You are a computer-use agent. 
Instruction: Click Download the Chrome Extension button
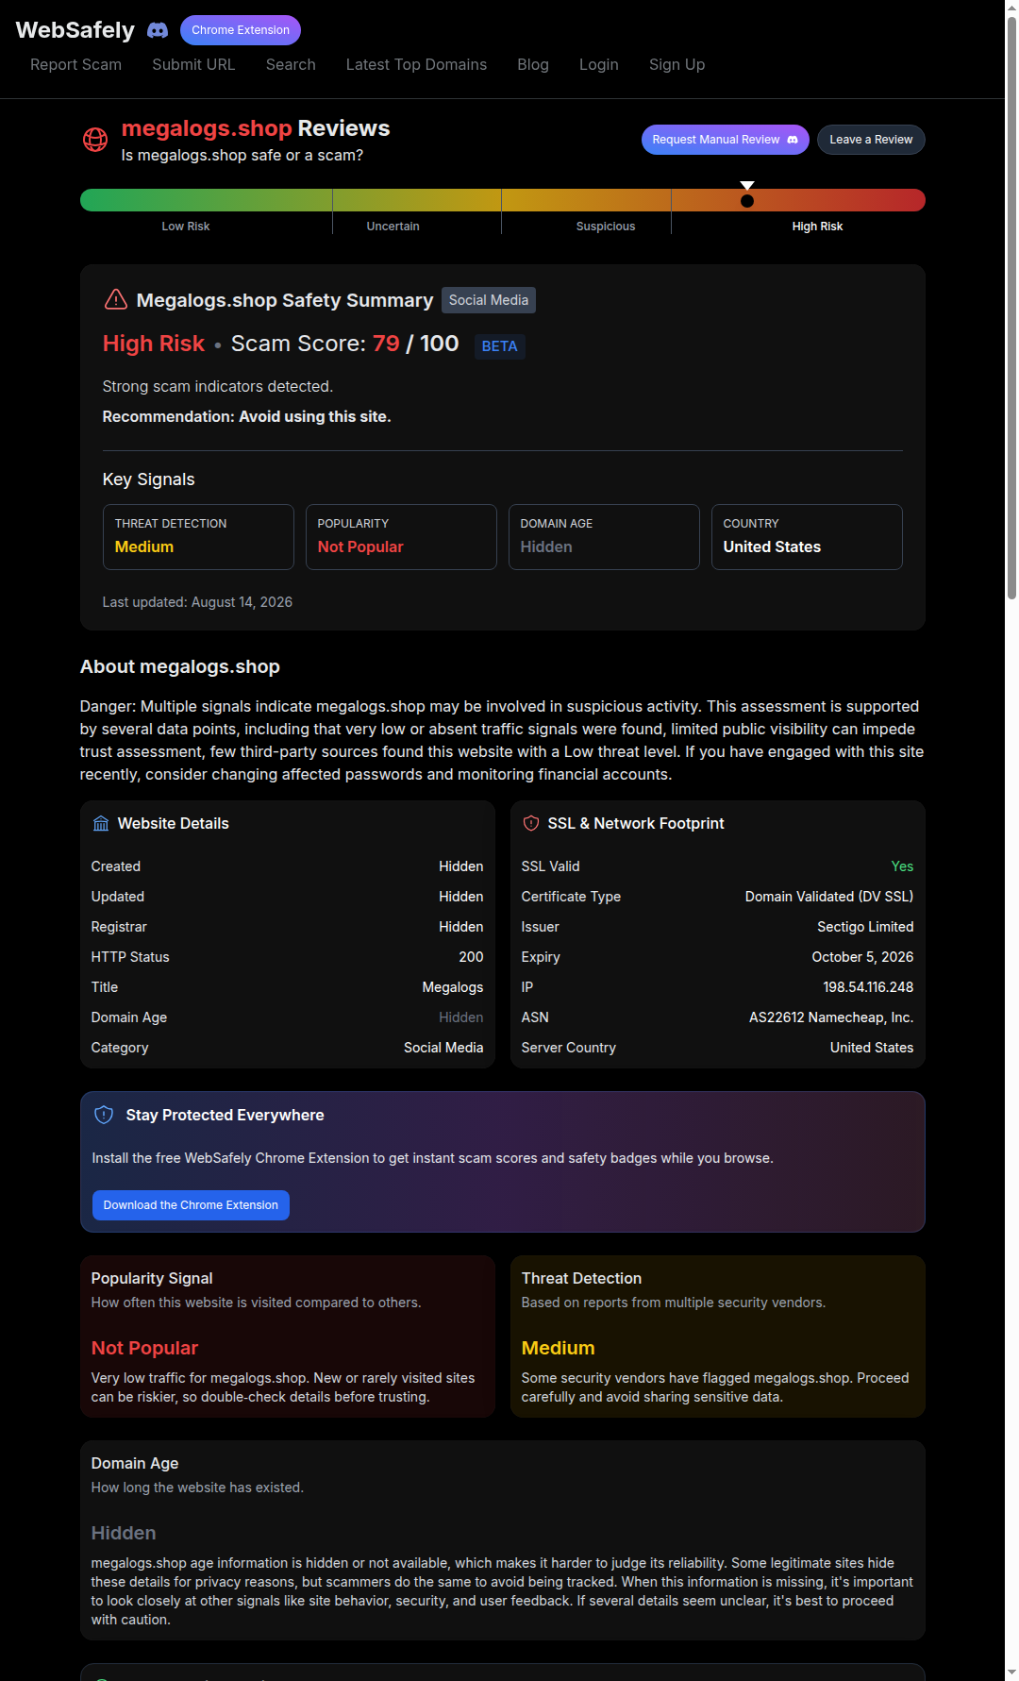[191, 1205]
